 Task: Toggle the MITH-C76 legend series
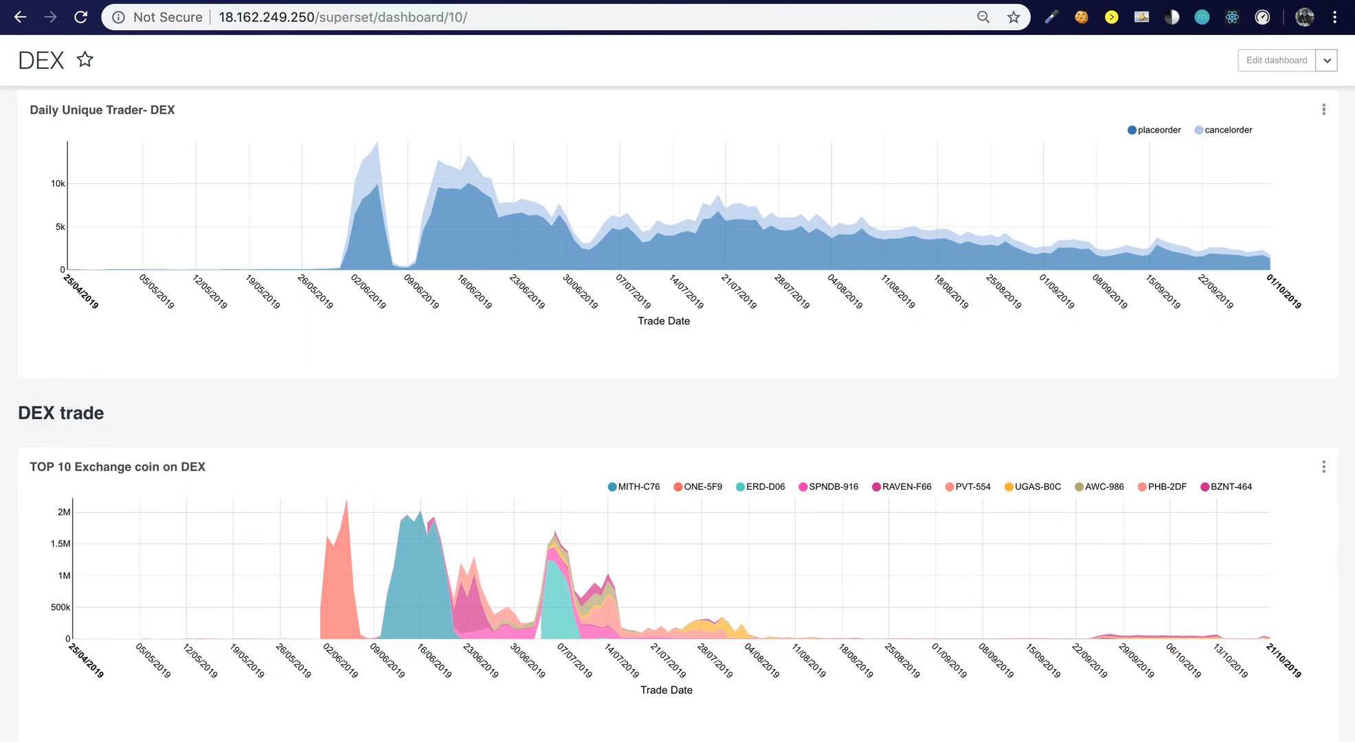pos(634,487)
